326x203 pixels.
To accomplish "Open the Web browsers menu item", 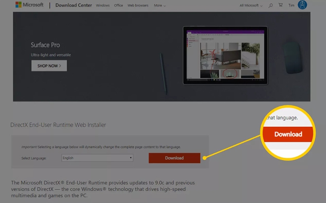I will coord(138,5).
